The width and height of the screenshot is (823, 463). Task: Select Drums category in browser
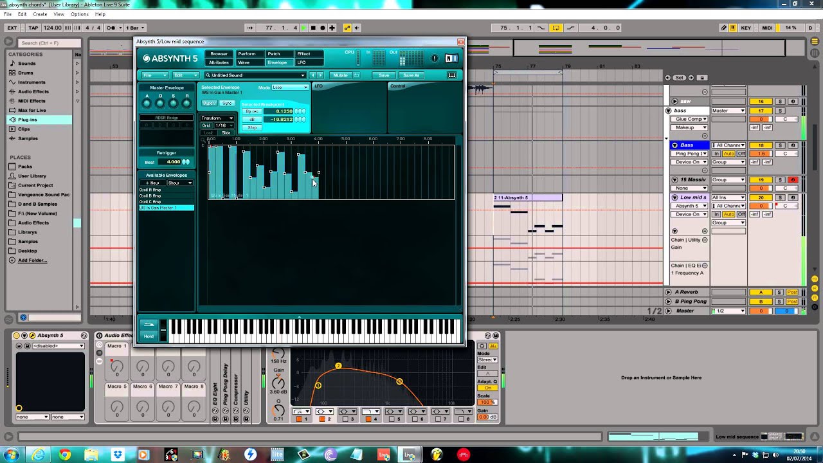click(26, 73)
